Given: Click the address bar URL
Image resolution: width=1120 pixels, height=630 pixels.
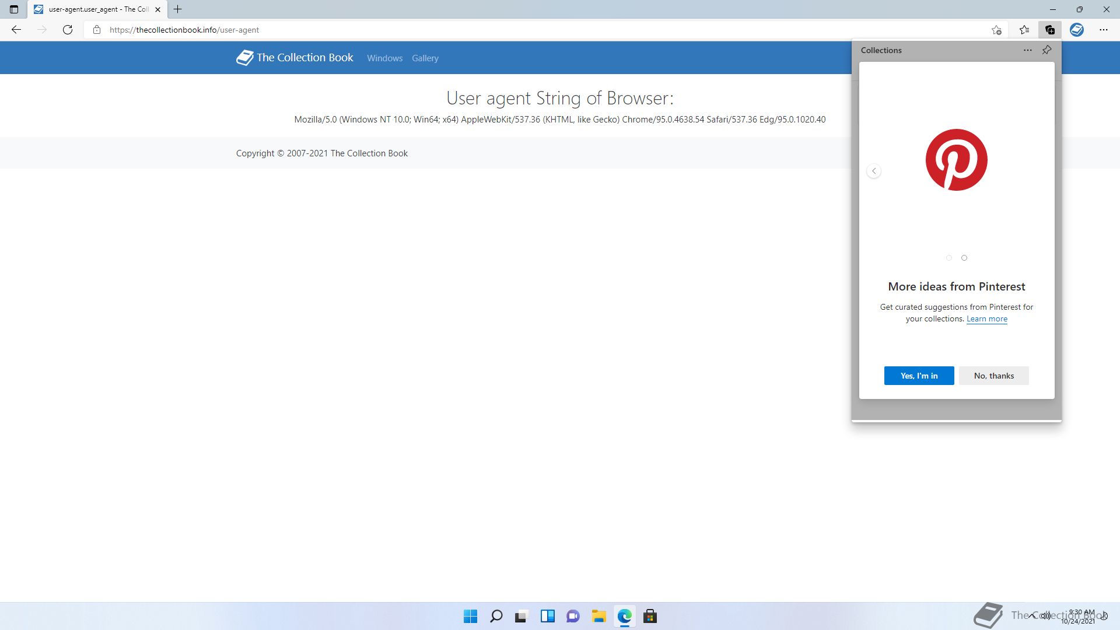Looking at the screenshot, I should point(184,30).
